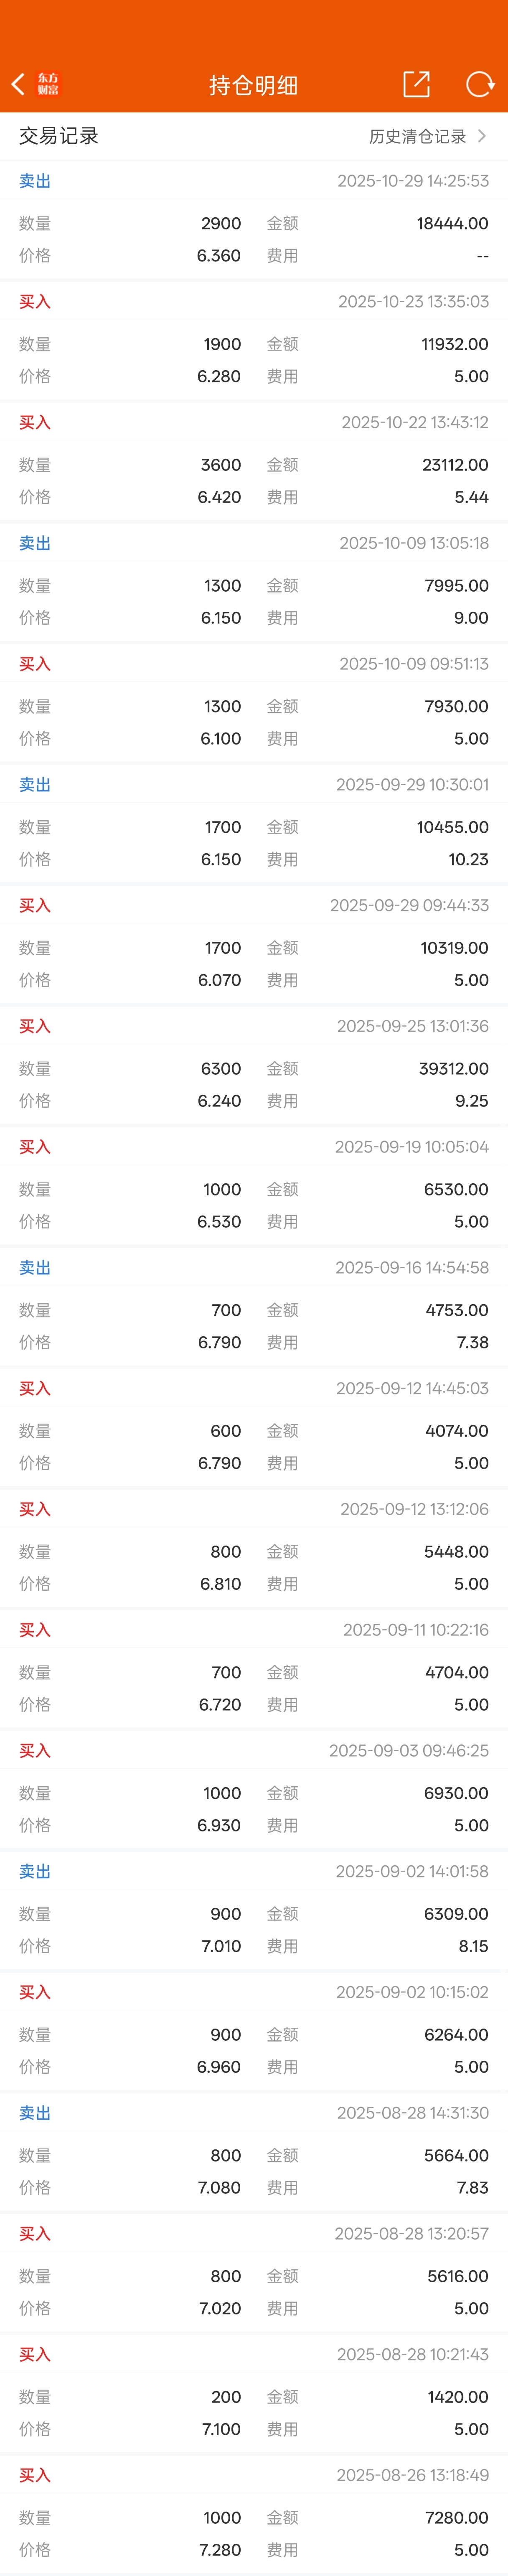The height and width of the screenshot is (2576, 508).
Task: Tap the 东方财富 logo
Action: click(x=48, y=84)
